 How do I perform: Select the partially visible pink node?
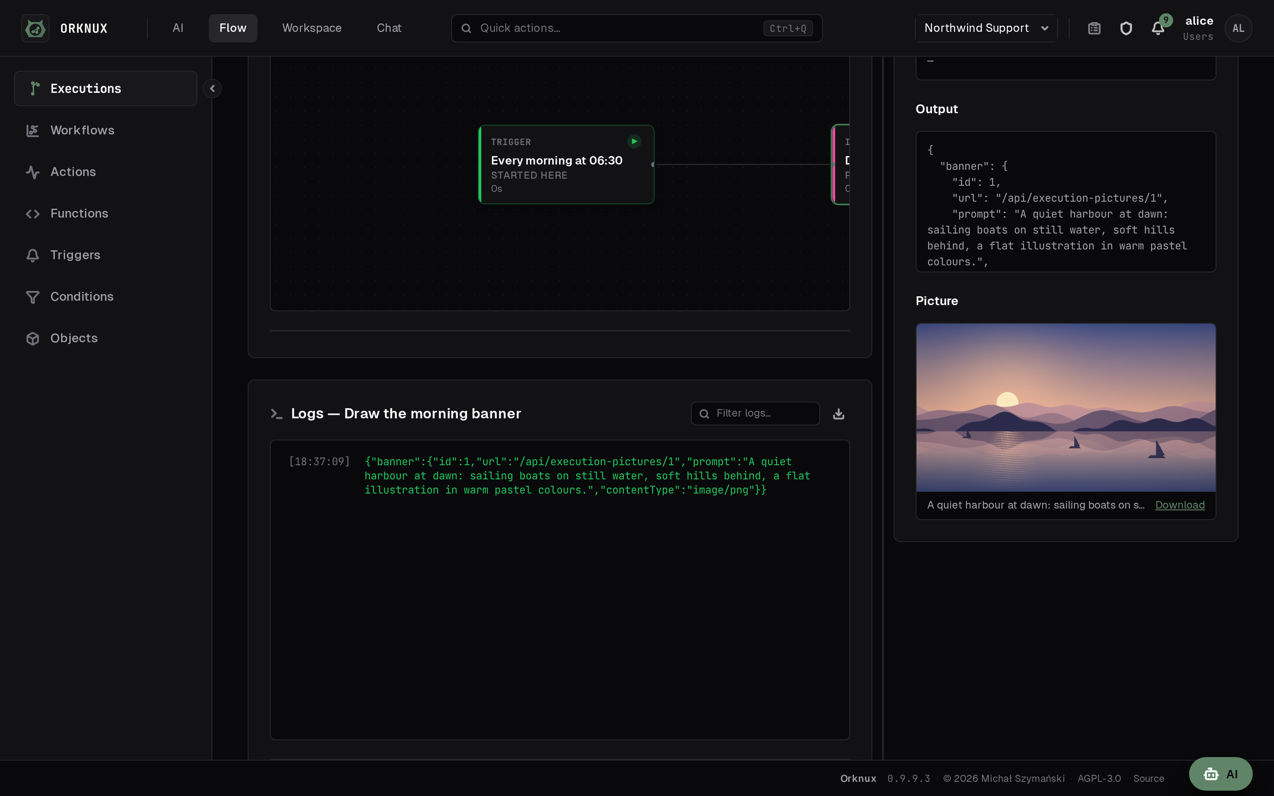click(x=841, y=164)
